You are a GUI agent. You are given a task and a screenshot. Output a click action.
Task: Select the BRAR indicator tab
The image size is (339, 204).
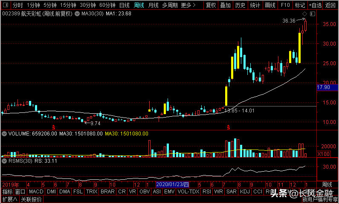pyautogui.click(x=107, y=192)
